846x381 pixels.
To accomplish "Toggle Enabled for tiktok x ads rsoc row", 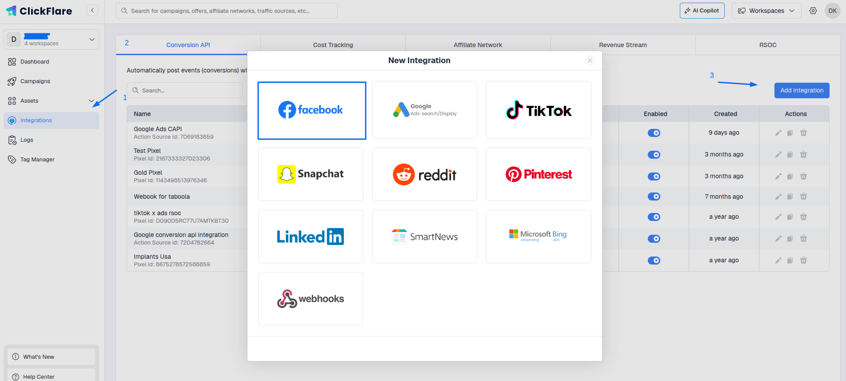I will 654,217.
